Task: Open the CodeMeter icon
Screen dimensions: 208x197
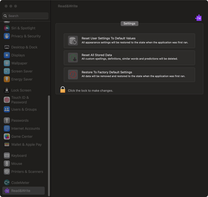Action: pos(7,183)
